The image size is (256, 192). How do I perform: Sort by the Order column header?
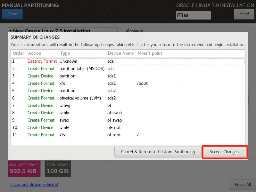(x=18, y=53)
